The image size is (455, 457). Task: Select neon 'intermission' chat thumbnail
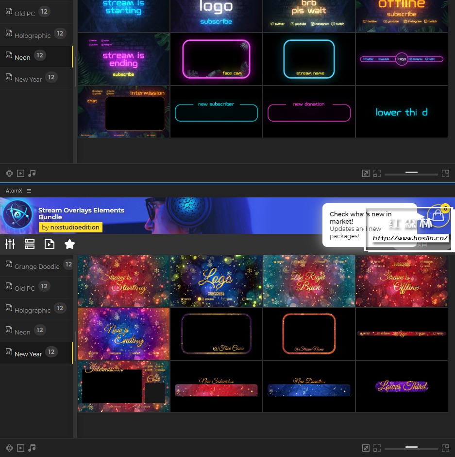tap(123, 112)
